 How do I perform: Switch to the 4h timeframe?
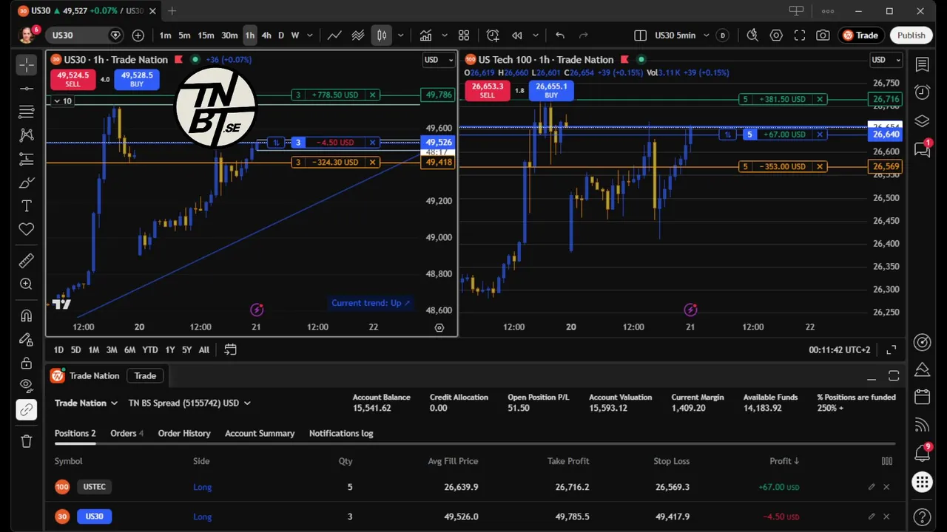pyautogui.click(x=266, y=35)
